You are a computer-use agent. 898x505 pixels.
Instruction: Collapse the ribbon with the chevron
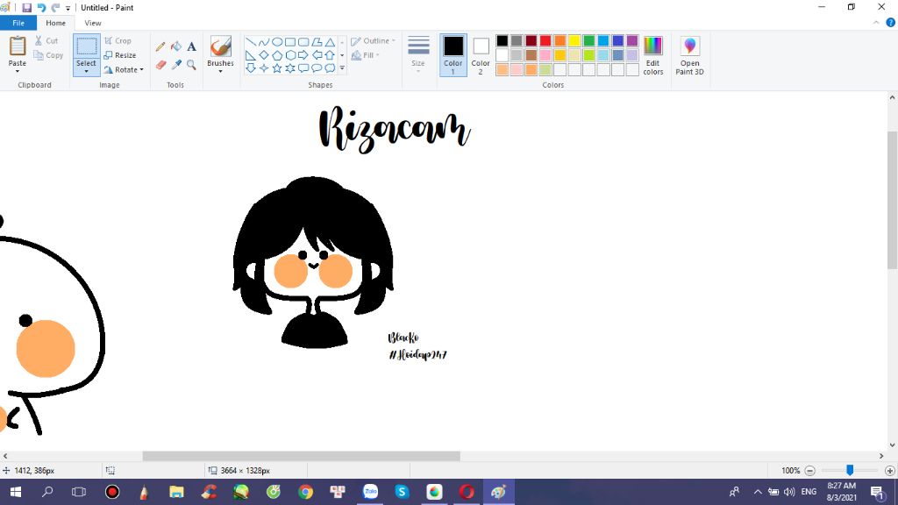coord(876,23)
